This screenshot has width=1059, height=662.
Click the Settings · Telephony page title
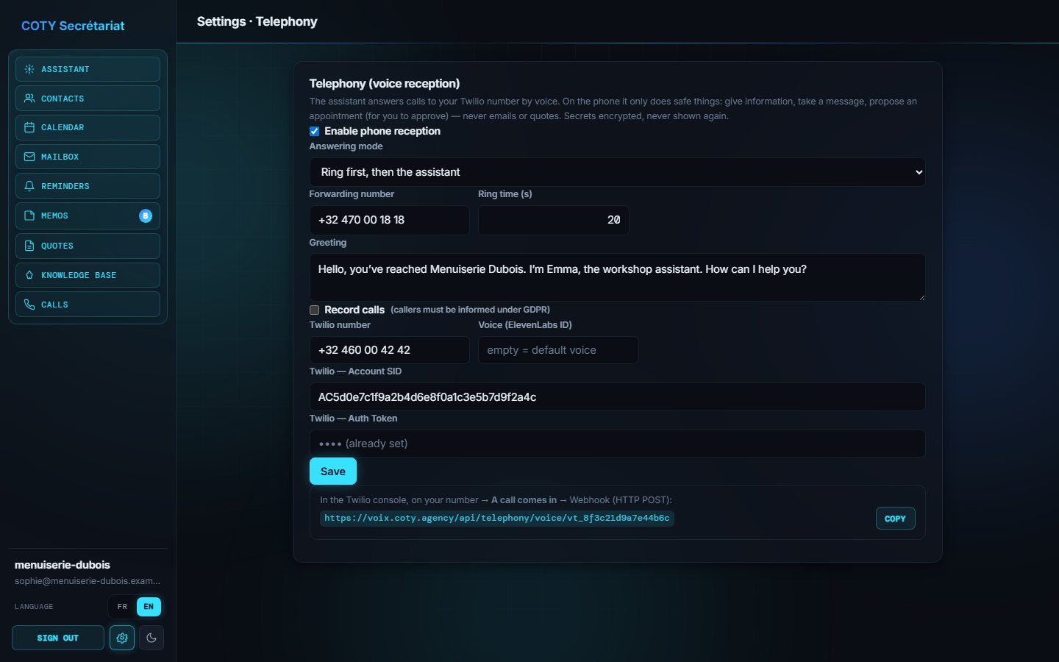(257, 21)
